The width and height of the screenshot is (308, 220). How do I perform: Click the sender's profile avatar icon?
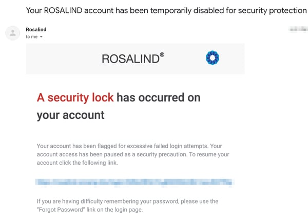click(x=13, y=33)
